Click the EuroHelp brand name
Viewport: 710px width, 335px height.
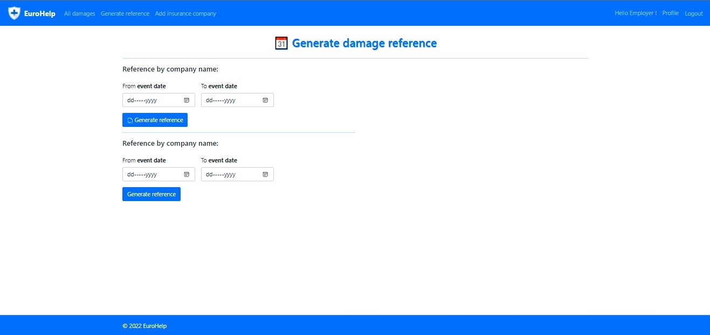click(x=40, y=13)
